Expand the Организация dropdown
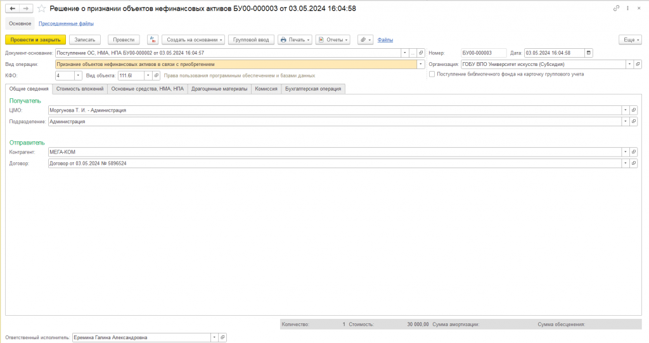The height and width of the screenshot is (343, 649). (629, 64)
